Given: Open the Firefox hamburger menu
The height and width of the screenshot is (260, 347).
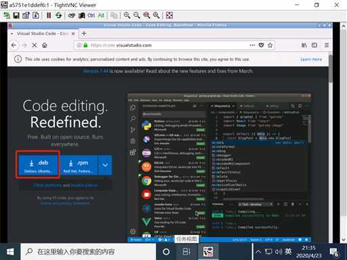Looking at the screenshot, I should coord(327,45).
